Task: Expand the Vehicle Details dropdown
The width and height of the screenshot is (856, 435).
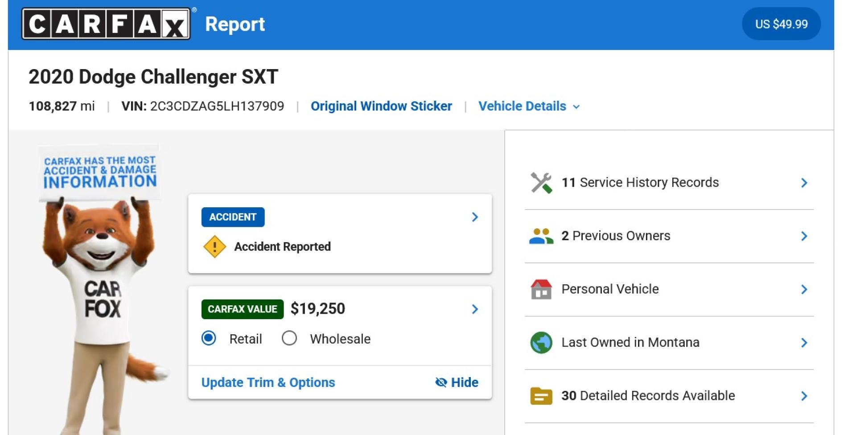Action: click(x=529, y=106)
